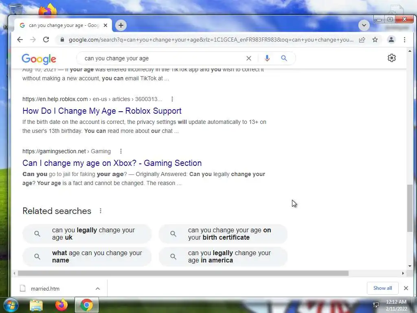
Task: Select 'can you legally change your age uk'
Action: pyautogui.click(x=87, y=234)
